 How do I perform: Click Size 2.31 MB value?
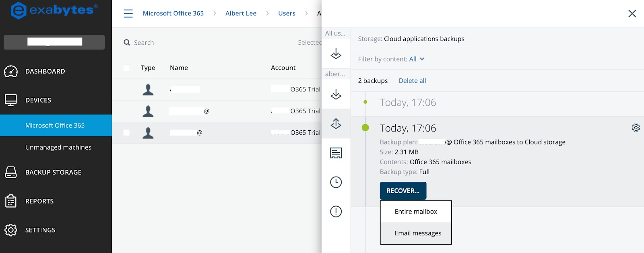pyautogui.click(x=407, y=152)
